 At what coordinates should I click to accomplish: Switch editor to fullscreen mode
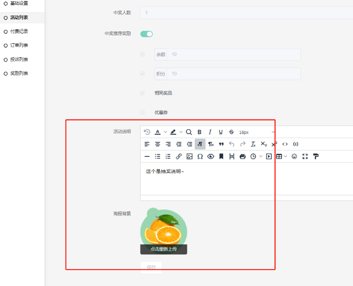coord(305,156)
